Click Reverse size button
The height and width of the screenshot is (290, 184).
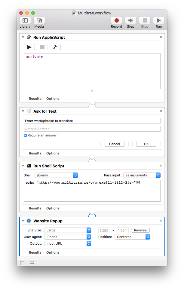coord(140,230)
